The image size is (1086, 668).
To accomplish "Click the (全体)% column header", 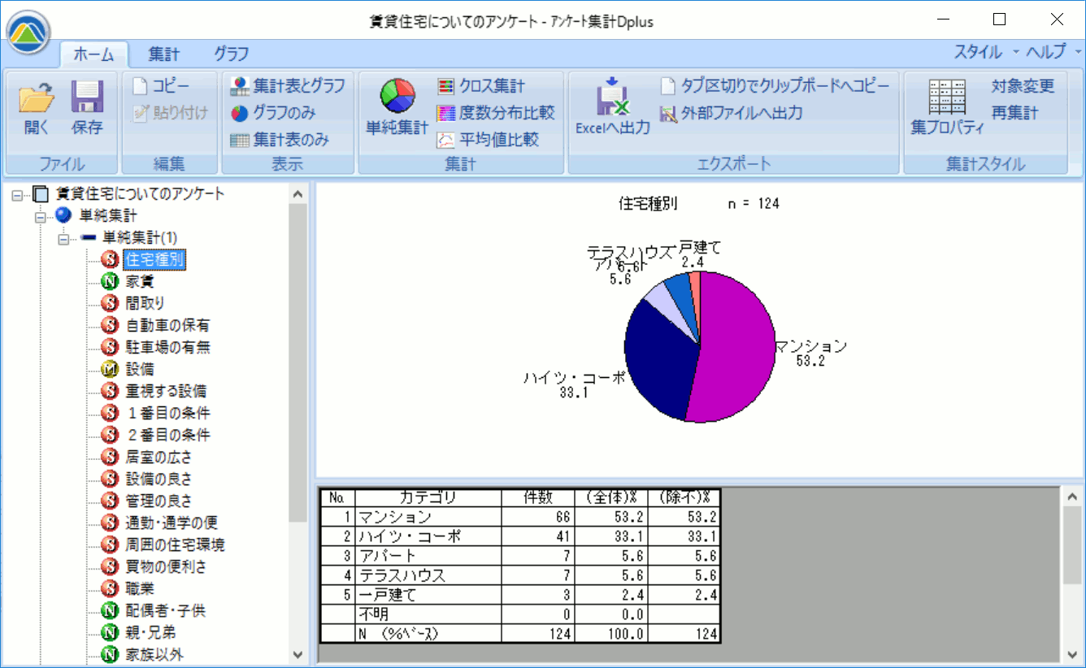I will click(x=610, y=497).
